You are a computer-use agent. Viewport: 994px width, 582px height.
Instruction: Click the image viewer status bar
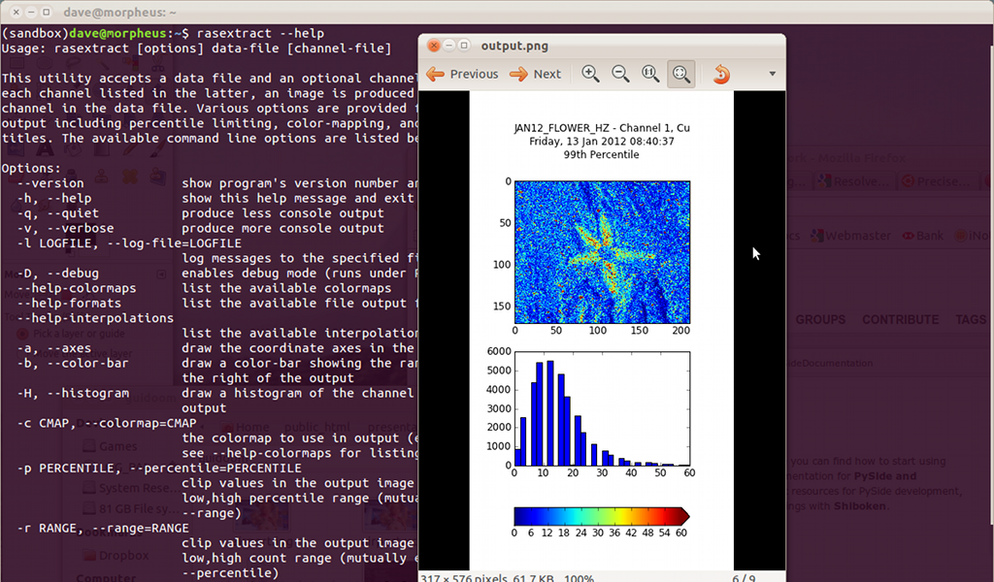click(x=602, y=577)
